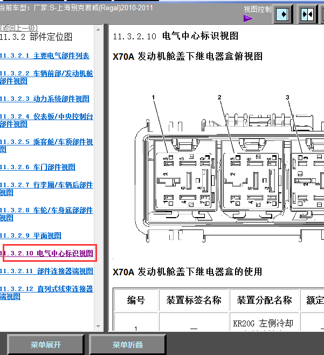The height and width of the screenshot is (355, 324).
Task: Click the expand-right view control icon
Action: click(284, 14)
